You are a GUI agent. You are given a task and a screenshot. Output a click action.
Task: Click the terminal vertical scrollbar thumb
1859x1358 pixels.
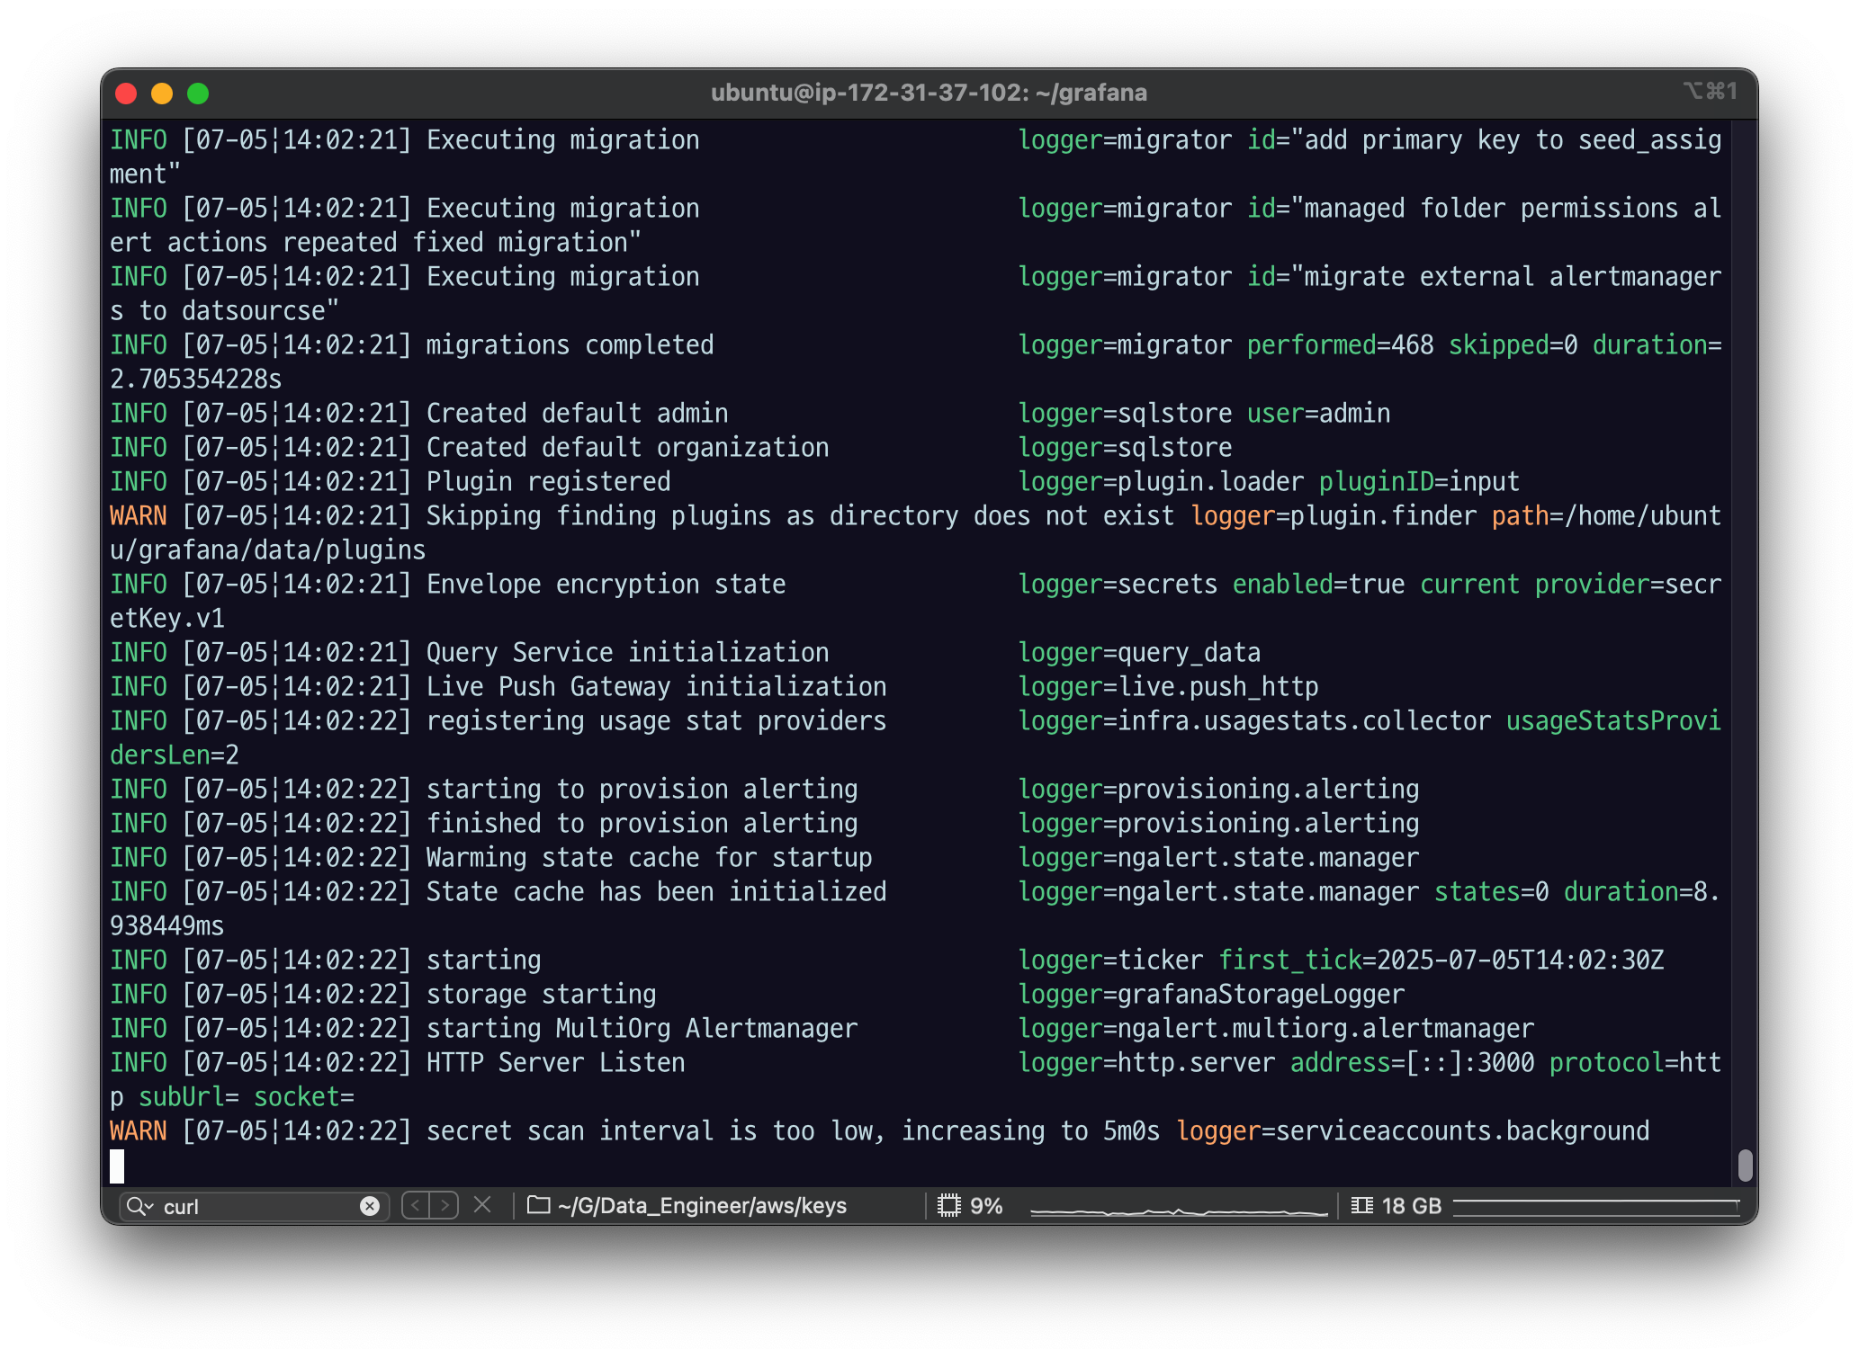(1745, 1166)
